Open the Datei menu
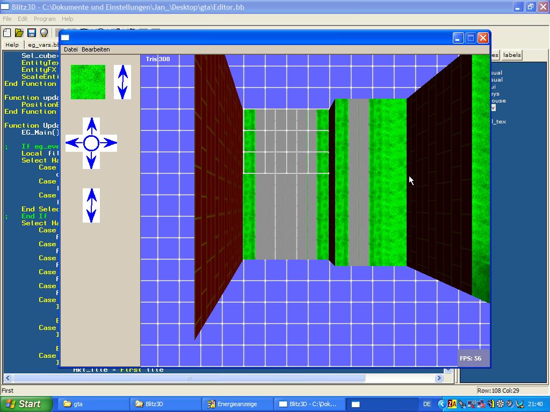 tap(70, 49)
